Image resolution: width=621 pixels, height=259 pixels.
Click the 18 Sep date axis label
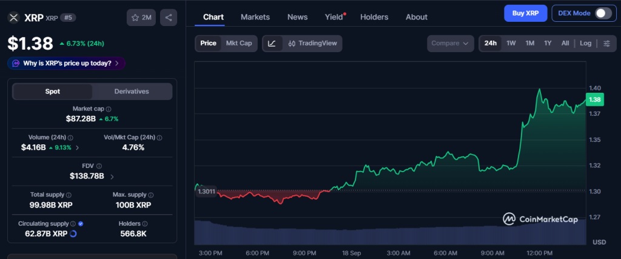point(351,253)
